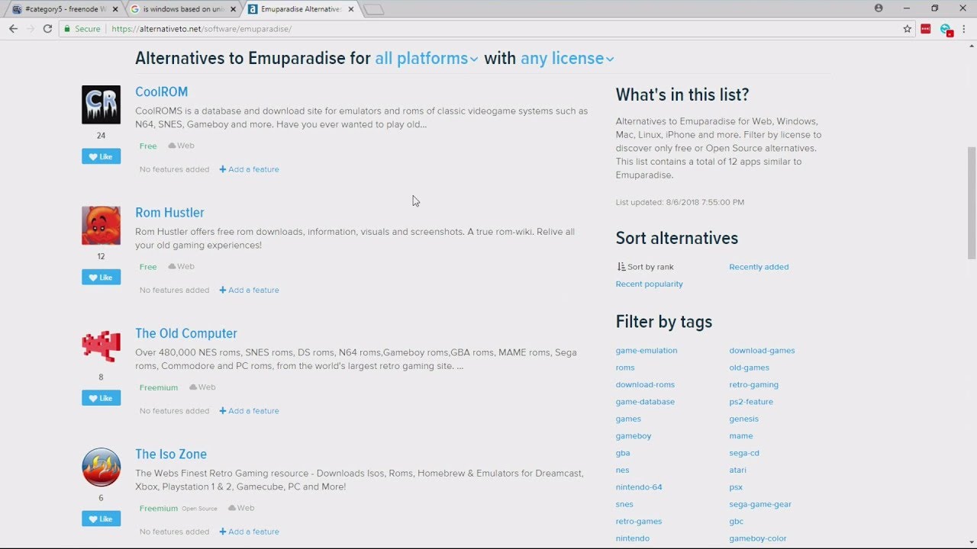Open The Old Computer title link

click(x=186, y=333)
